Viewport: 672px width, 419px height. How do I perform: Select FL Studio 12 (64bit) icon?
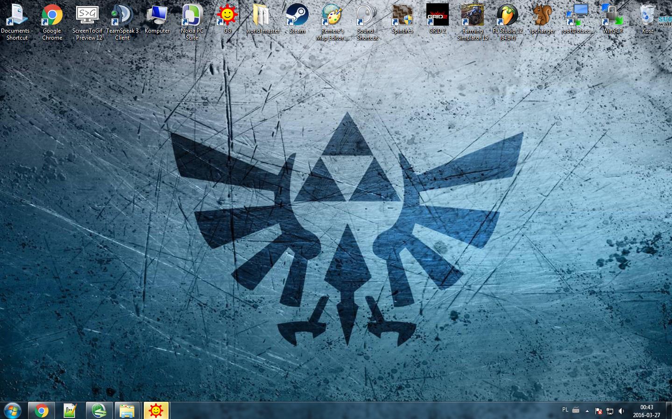click(507, 21)
